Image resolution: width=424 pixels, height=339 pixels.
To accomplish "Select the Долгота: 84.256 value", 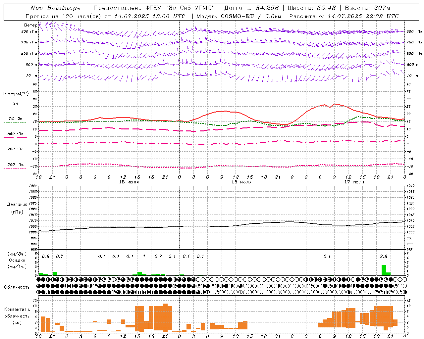I will coord(251,8).
